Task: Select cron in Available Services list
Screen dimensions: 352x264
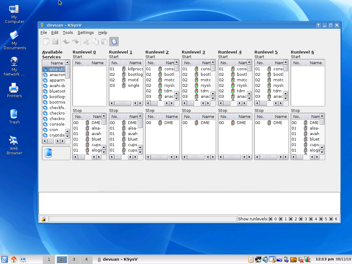Action: pyautogui.click(x=54, y=130)
